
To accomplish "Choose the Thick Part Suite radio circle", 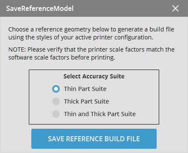I will coord(56,101).
